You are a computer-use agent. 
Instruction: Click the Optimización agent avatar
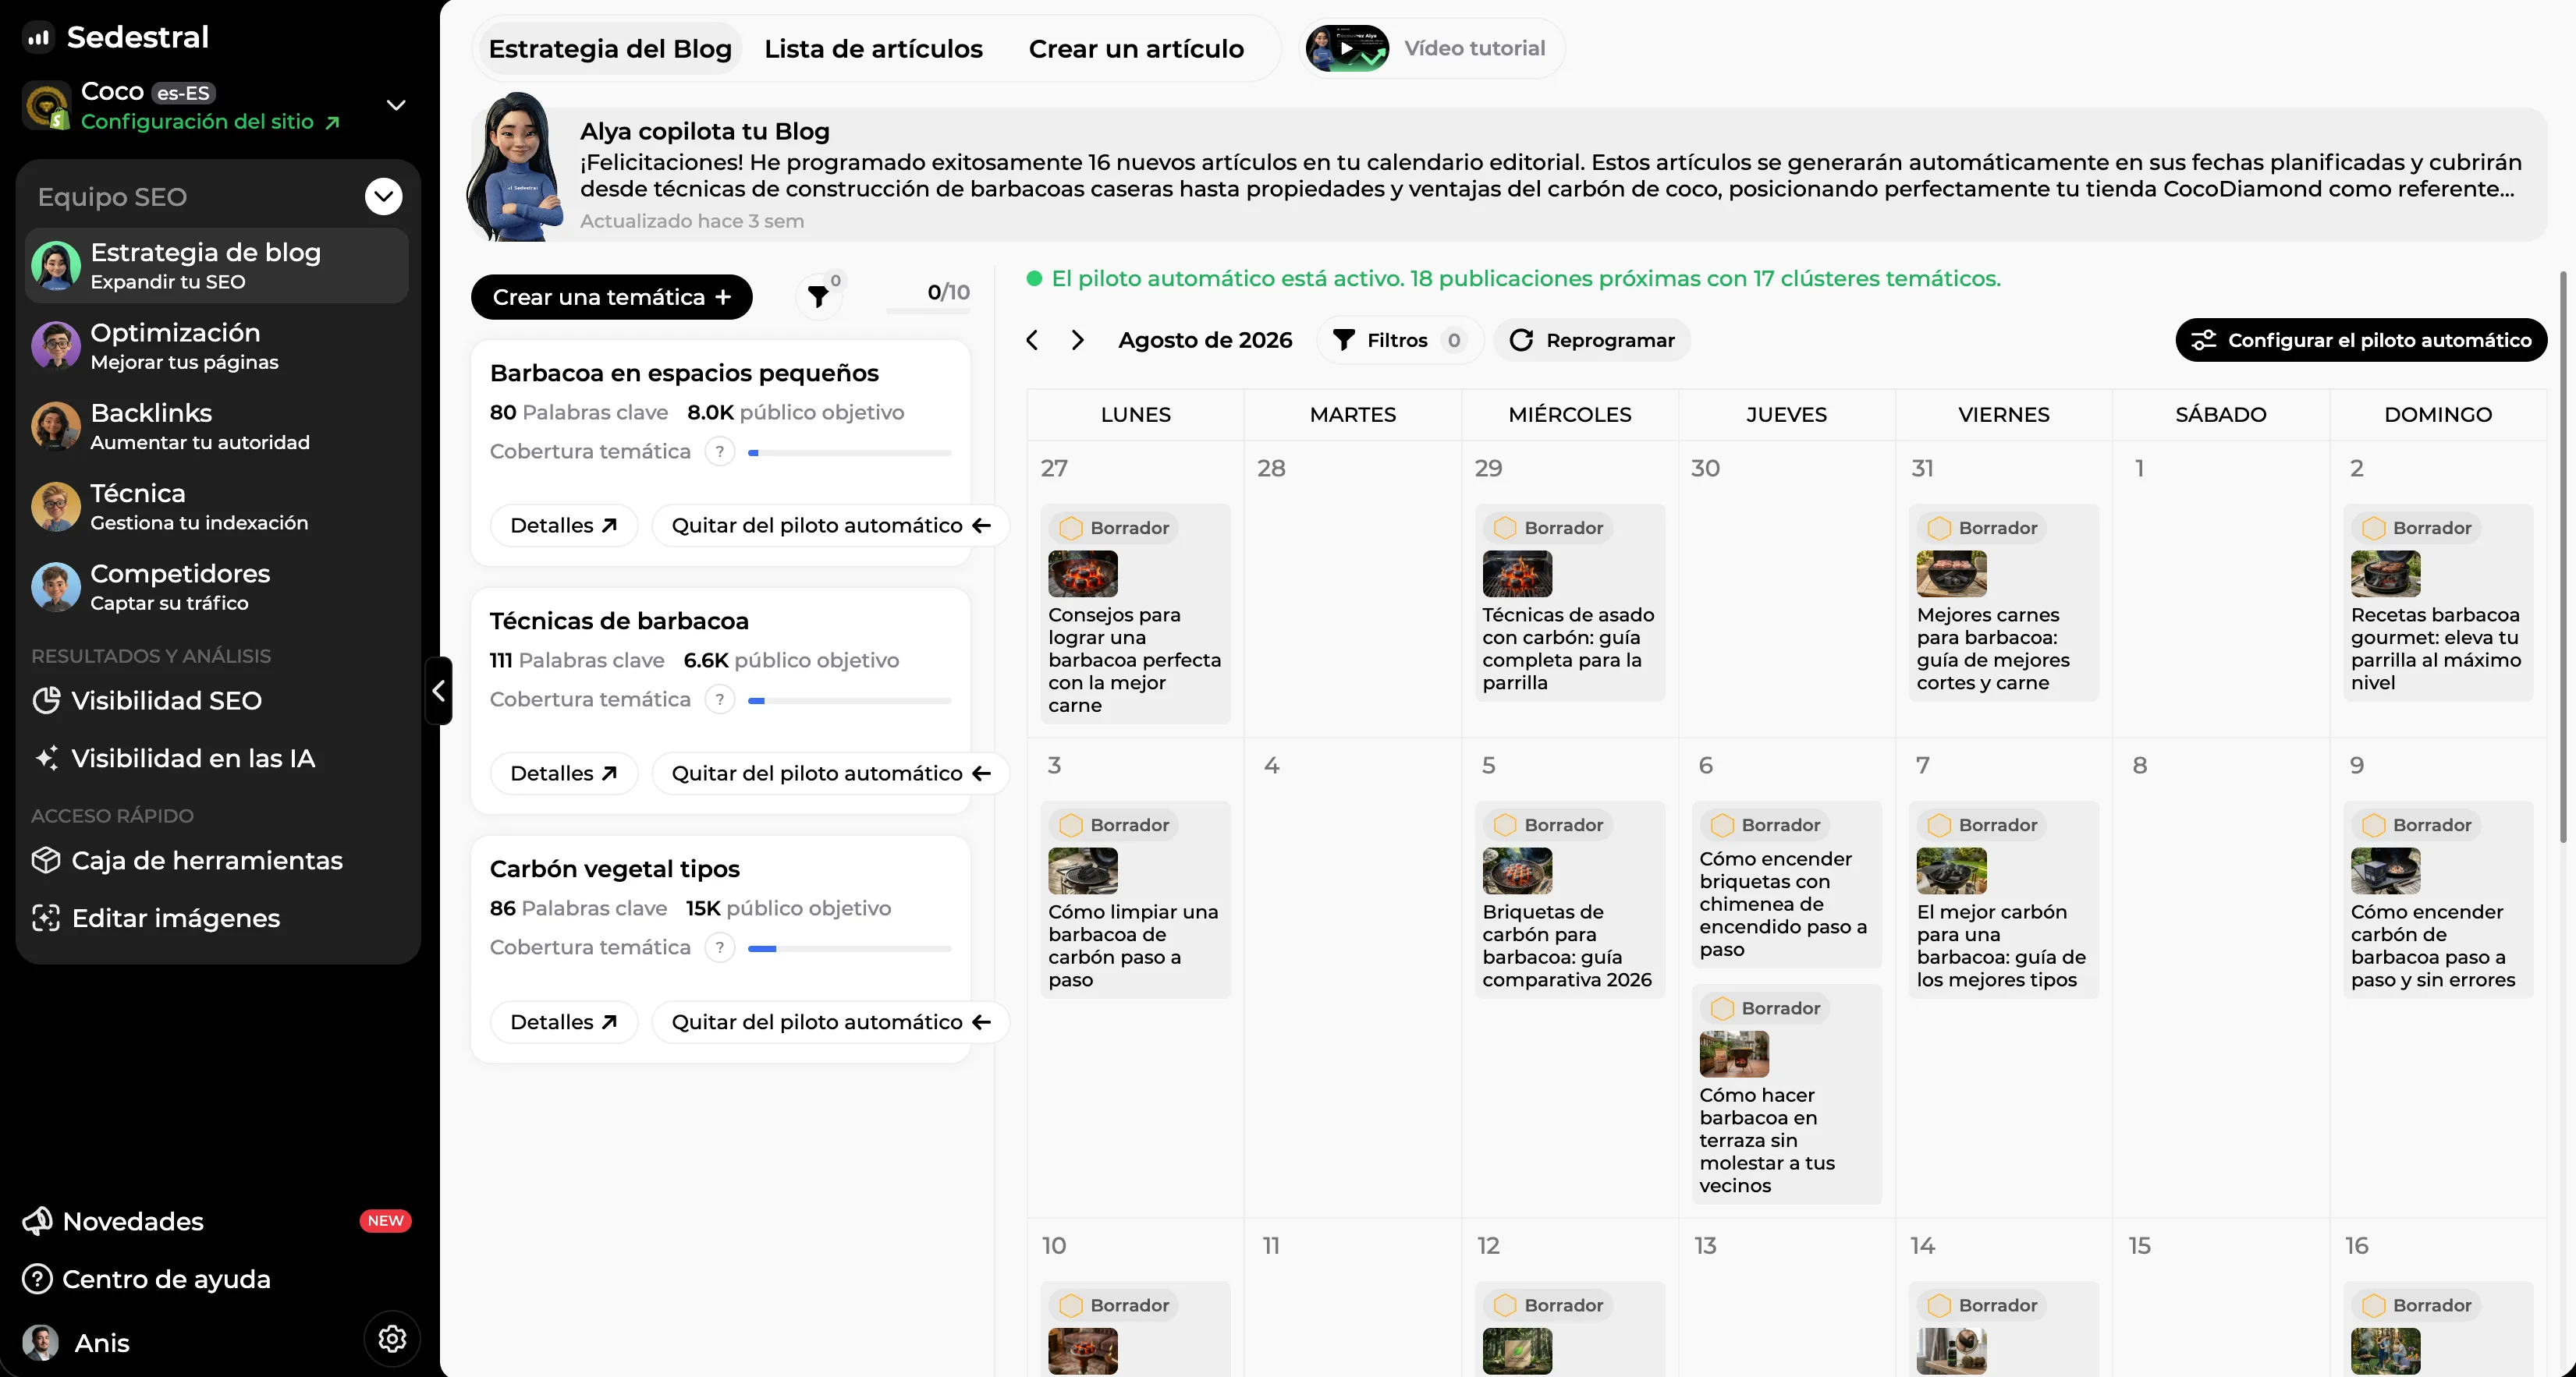pyautogui.click(x=56, y=345)
